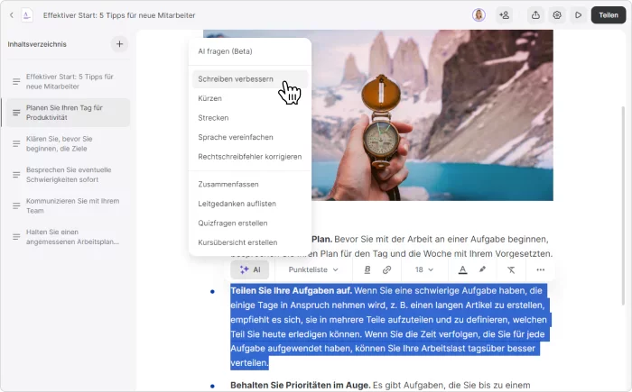The image size is (632, 392).
Task: Open text color picker (underlined A)
Action: point(462,269)
